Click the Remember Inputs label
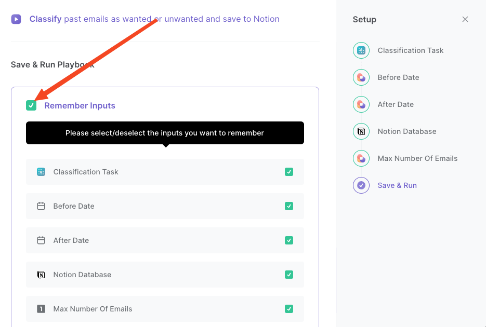This screenshot has height=327, width=486. 80,105
